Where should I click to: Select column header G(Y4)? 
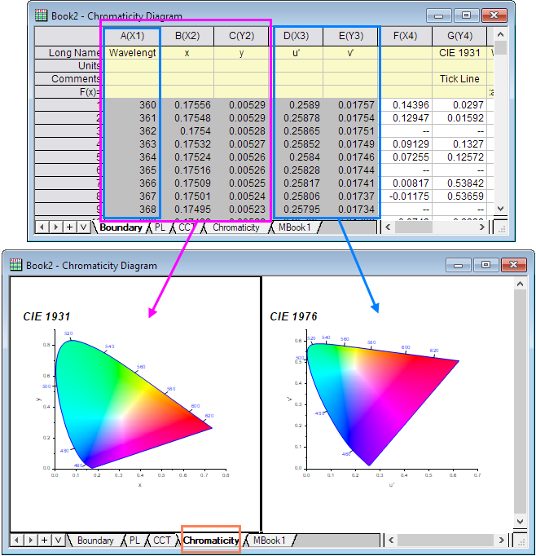459,36
